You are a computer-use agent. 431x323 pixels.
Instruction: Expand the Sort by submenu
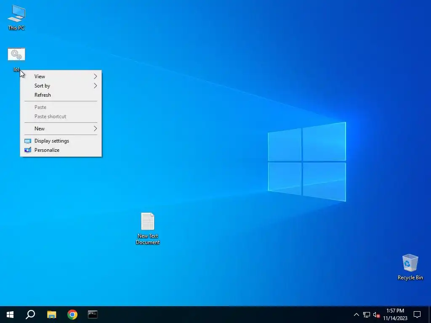(x=61, y=86)
